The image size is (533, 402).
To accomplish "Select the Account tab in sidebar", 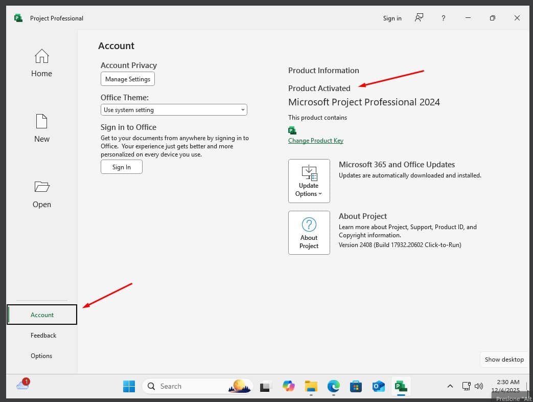I will [42, 315].
